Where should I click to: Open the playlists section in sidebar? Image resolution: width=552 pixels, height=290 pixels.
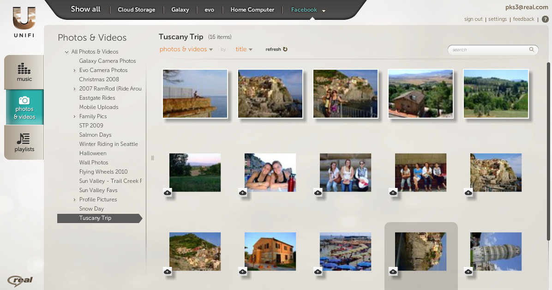24,142
